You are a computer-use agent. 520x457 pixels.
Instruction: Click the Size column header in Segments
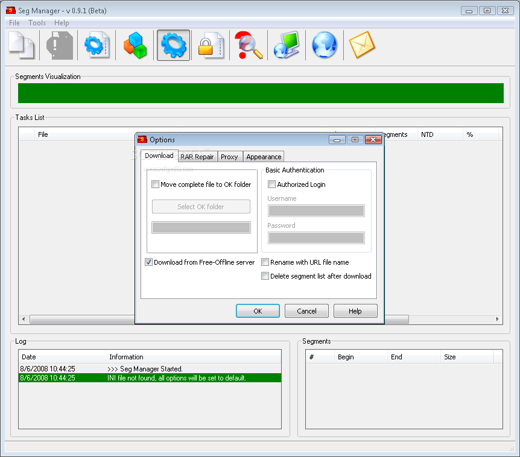pyautogui.click(x=467, y=357)
